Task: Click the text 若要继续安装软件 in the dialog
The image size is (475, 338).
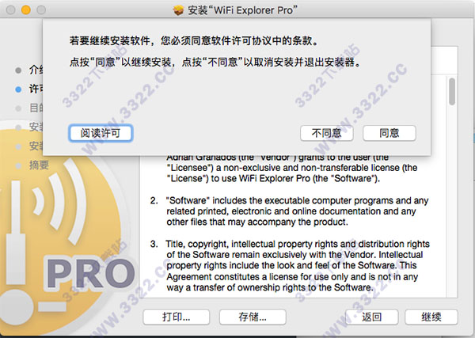Action: click(110, 40)
